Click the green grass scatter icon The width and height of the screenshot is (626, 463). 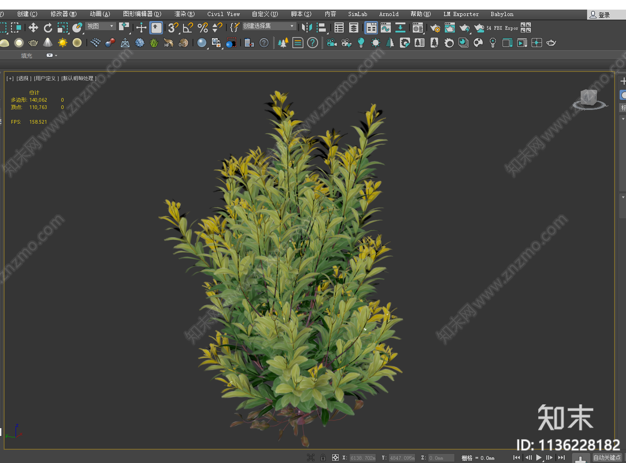point(154,43)
